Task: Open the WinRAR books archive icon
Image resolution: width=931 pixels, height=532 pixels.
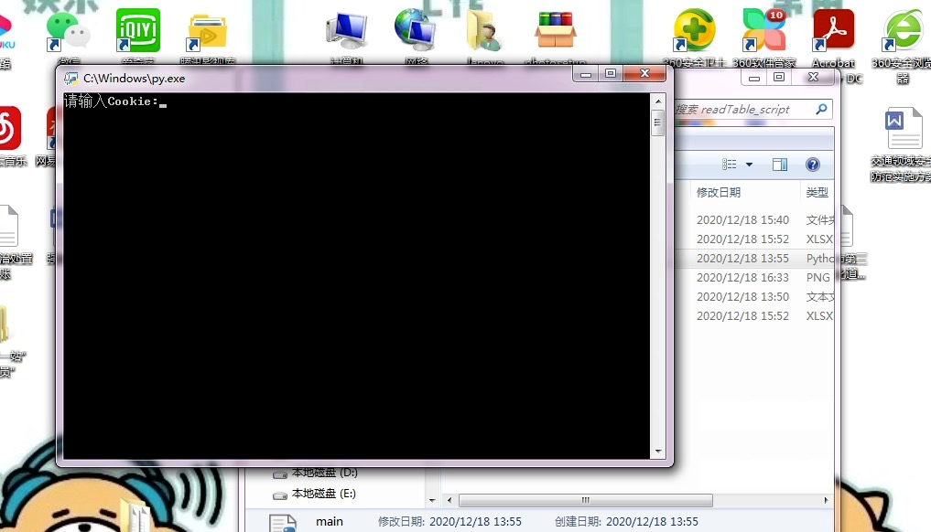Action: click(x=555, y=29)
